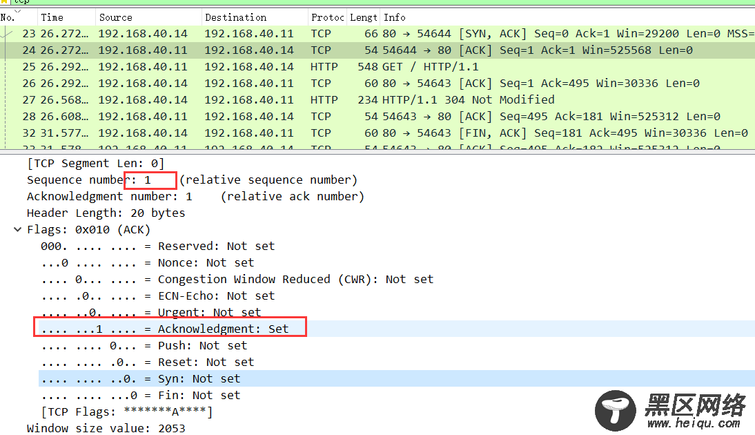Click time 31.577 of packet 32
755x435 pixels.
click(x=64, y=133)
